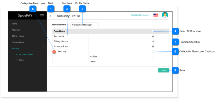Uncheck the Accounts function checkbox
The height and width of the screenshot is (99, 218).
click(x=153, y=37)
